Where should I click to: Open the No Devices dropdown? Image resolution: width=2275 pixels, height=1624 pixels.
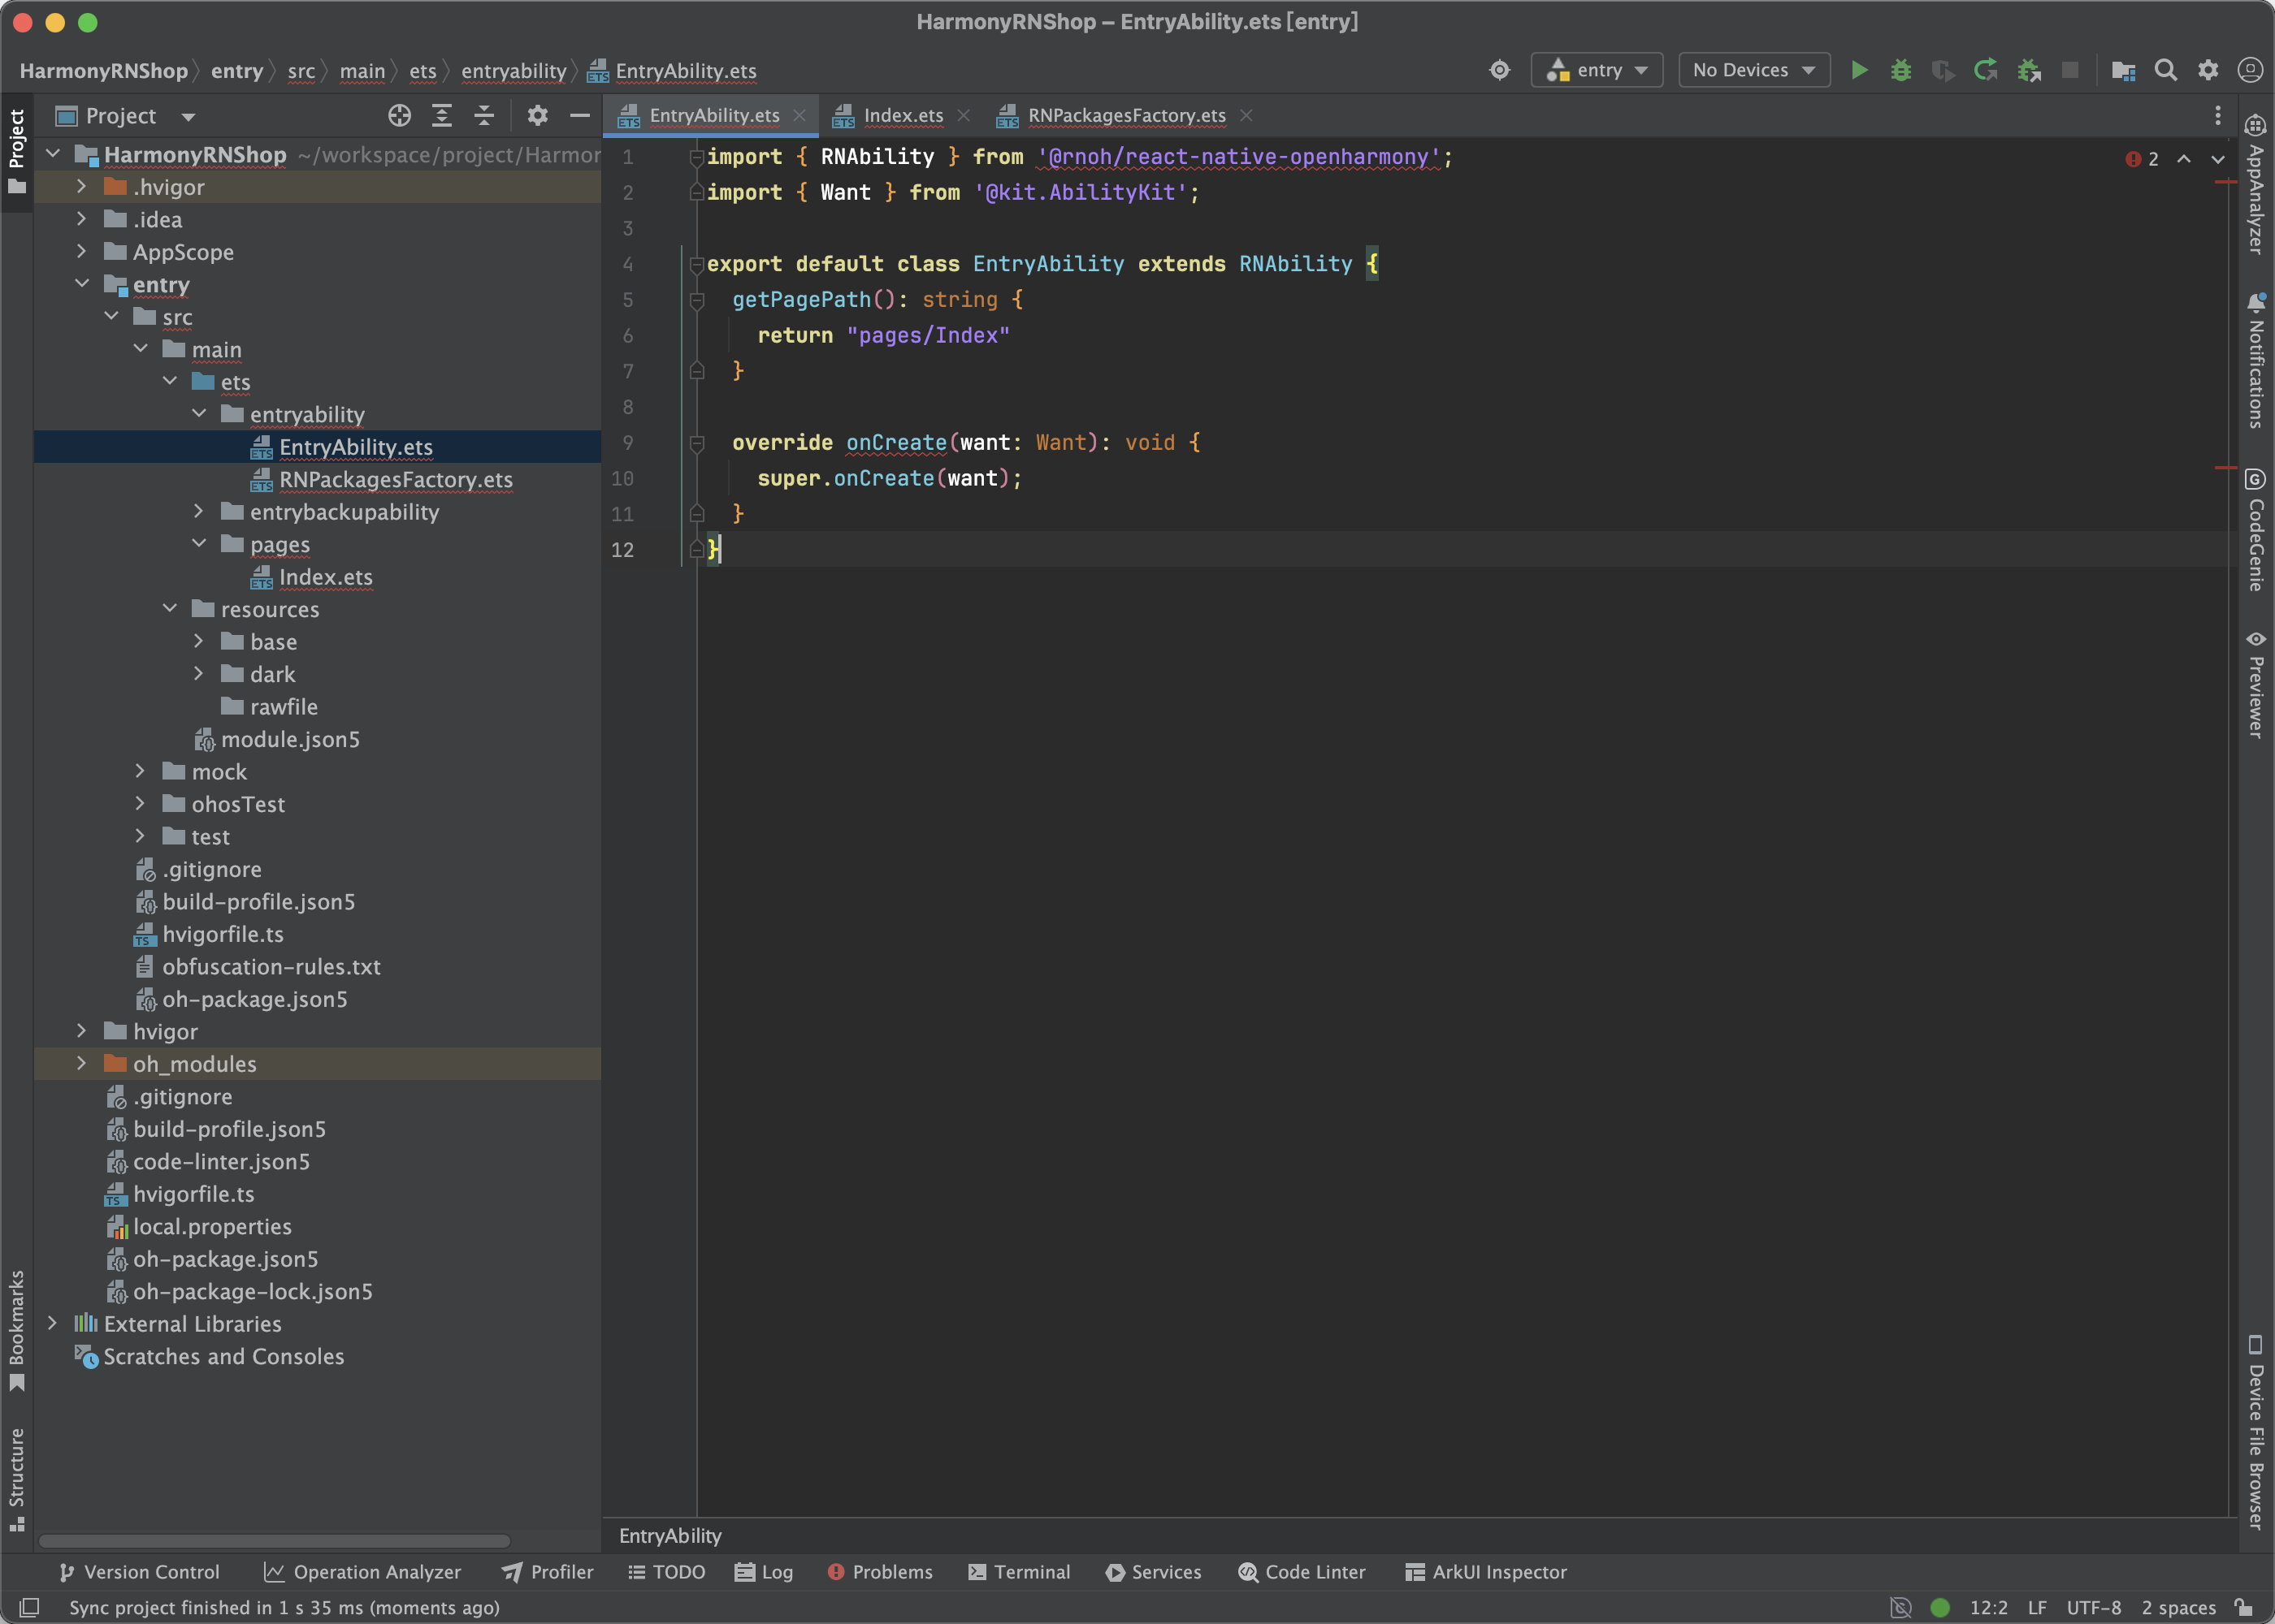(1753, 70)
